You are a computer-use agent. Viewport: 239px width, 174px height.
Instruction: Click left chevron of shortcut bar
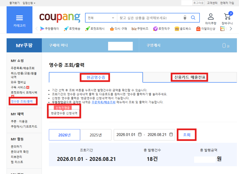36,29
